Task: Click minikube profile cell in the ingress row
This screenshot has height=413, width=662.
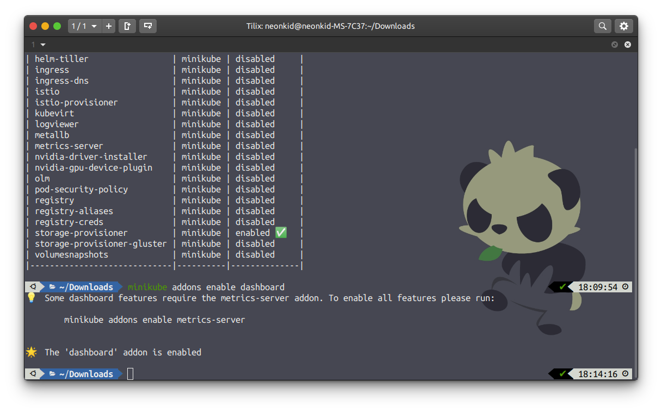Action: tap(201, 70)
